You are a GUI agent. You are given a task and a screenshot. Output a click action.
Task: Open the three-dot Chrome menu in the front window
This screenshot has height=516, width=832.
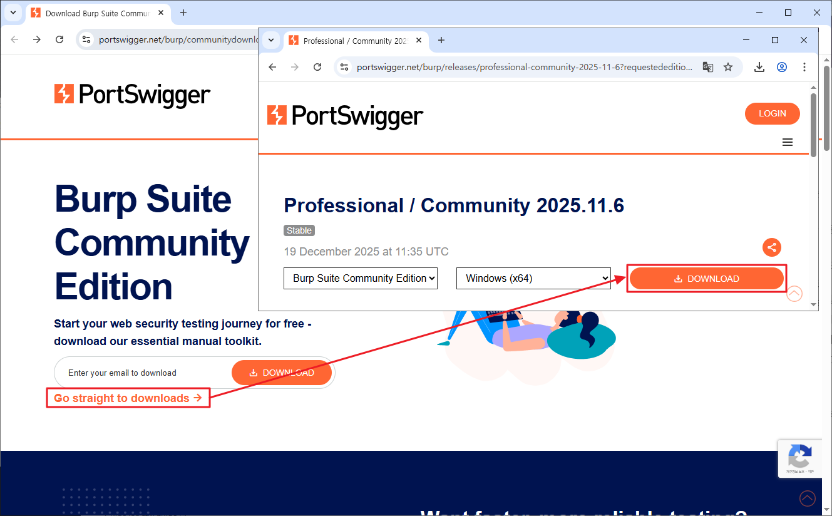click(x=804, y=67)
